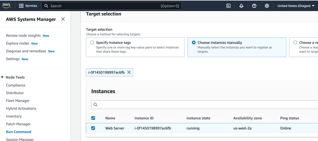Open the Patch Manager link

[x=18, y=124]
